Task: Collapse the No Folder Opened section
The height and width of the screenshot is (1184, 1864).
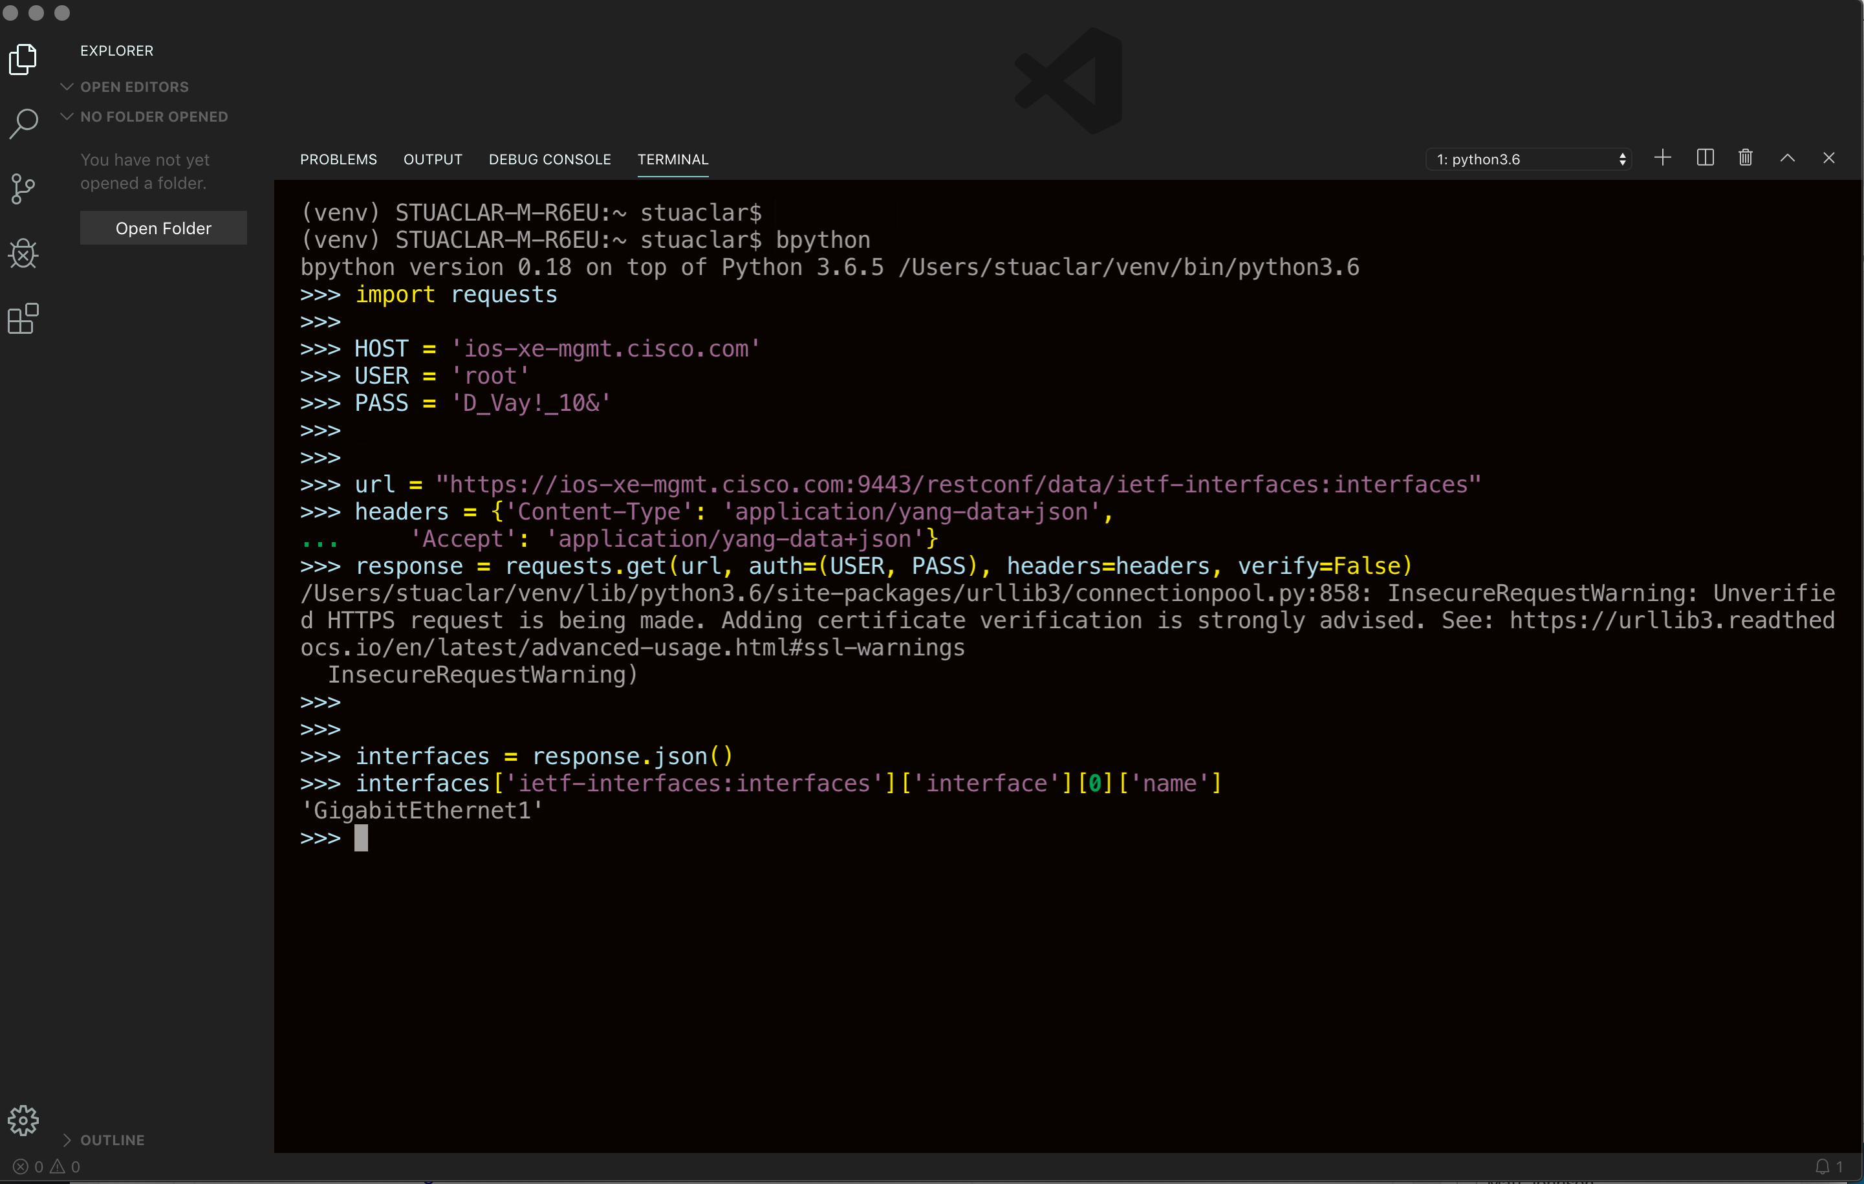Action: click(153, 117)
